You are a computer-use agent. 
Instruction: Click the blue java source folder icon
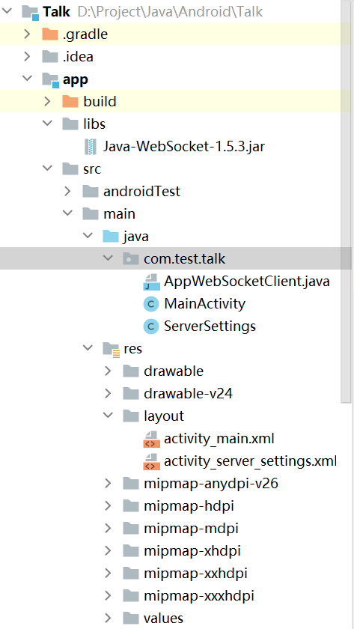(111, 237)
